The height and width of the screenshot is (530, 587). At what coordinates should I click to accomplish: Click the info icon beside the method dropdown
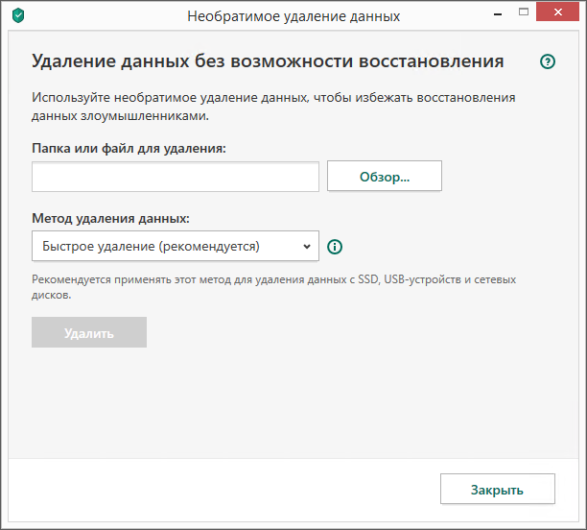coord(335,247)
